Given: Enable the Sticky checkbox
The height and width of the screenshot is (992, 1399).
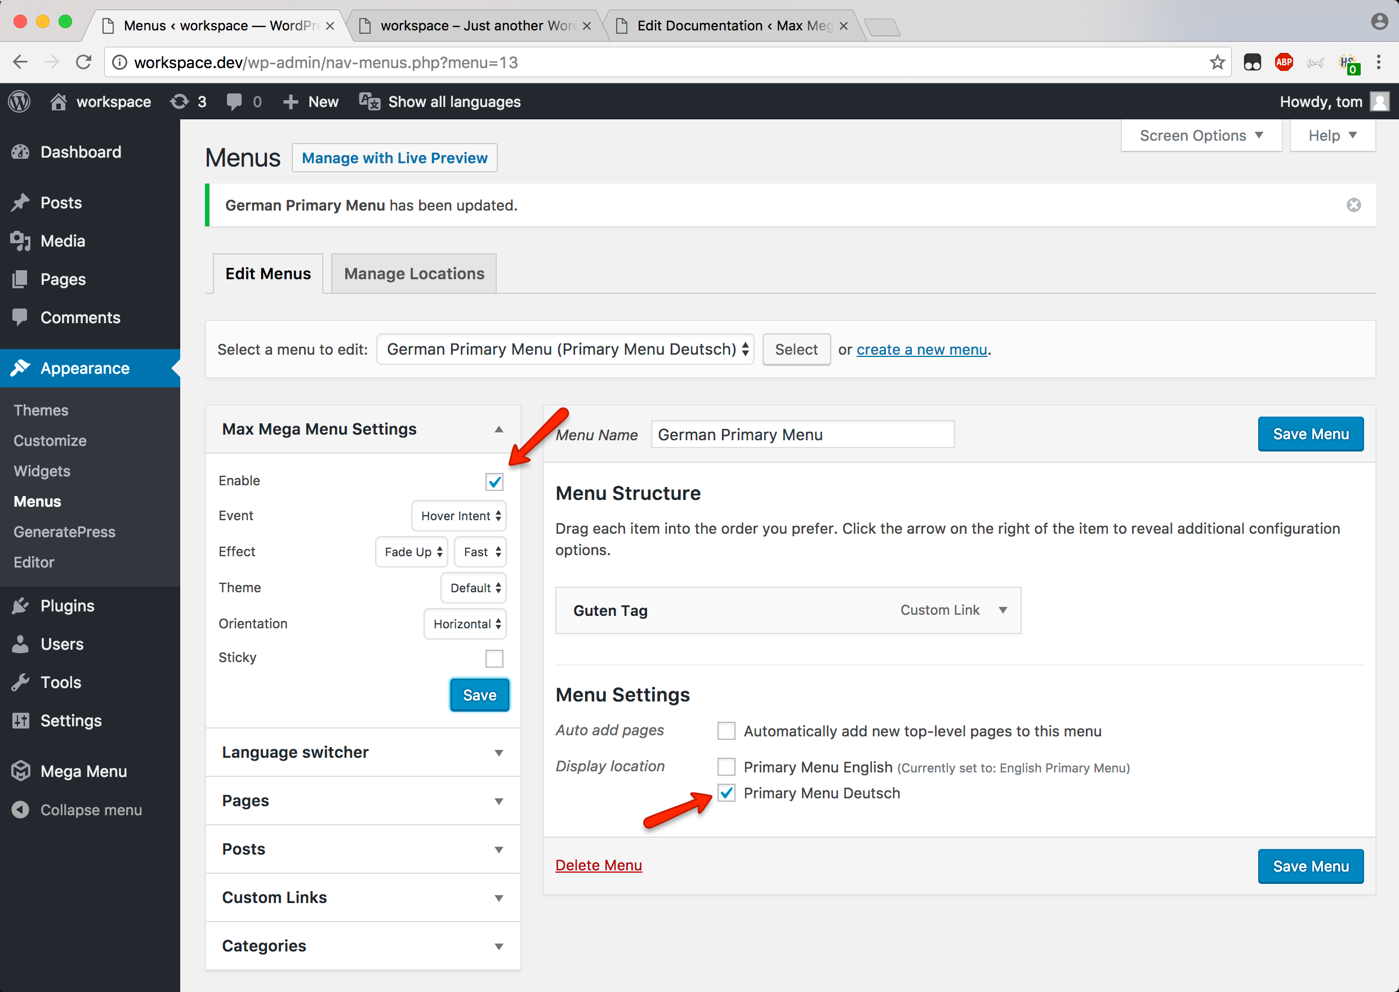Looking at the screenshot, I should pos(494,659).
